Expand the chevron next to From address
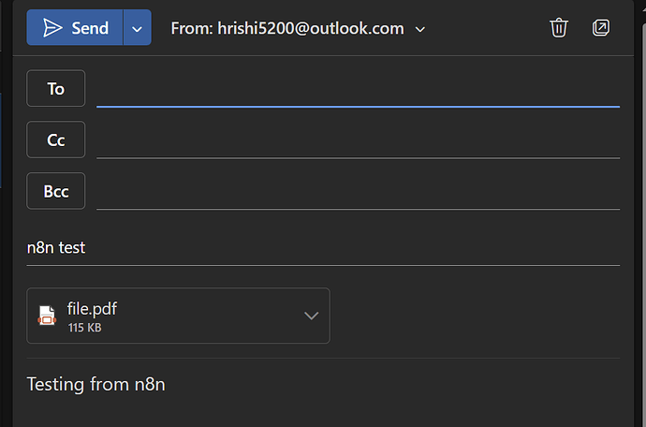Image resolution: width=646 pixels, height=427 pixels. point(419,29)
